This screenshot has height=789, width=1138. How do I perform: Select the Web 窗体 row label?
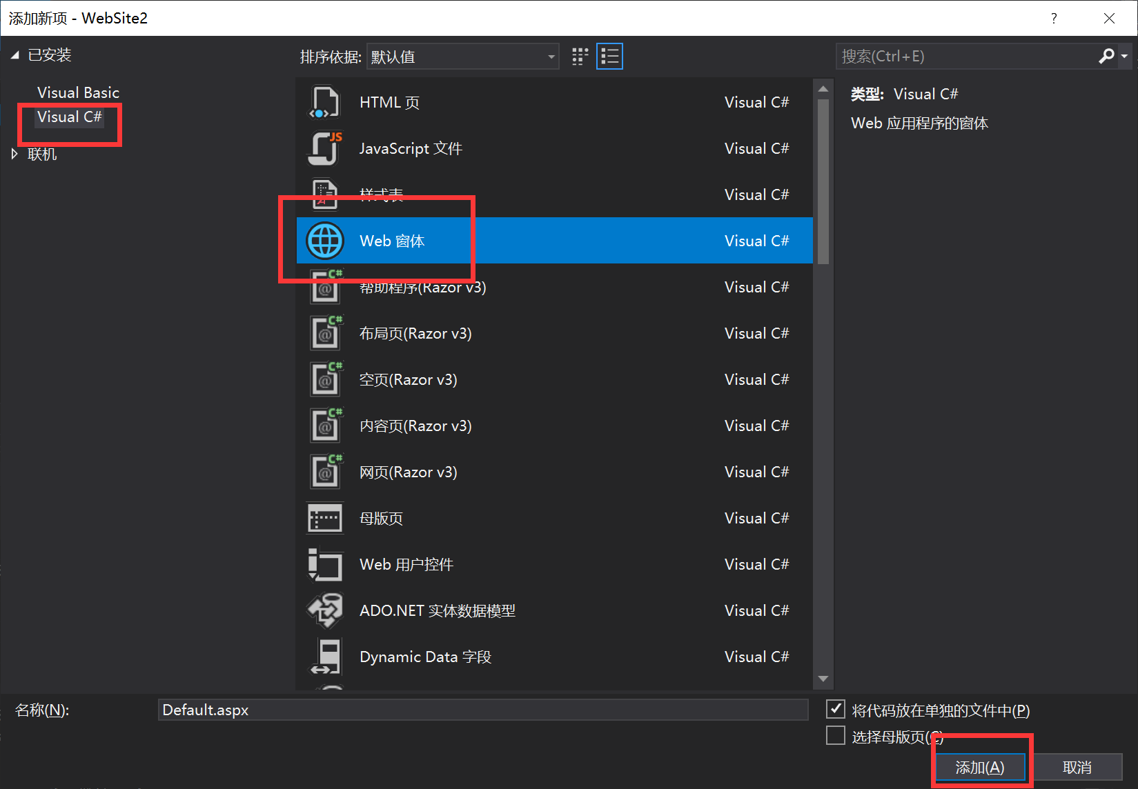tap(392, 241)
